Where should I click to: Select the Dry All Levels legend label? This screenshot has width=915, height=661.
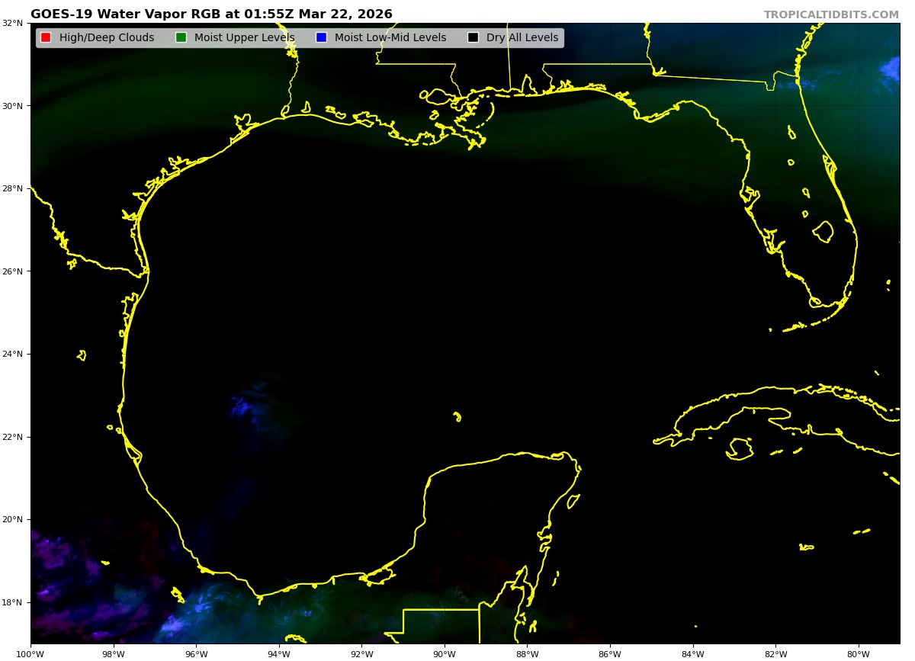point(522,38)
